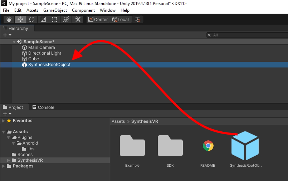
Task: Select SampleScene in Hierarchy
Action: coord(39,41)
